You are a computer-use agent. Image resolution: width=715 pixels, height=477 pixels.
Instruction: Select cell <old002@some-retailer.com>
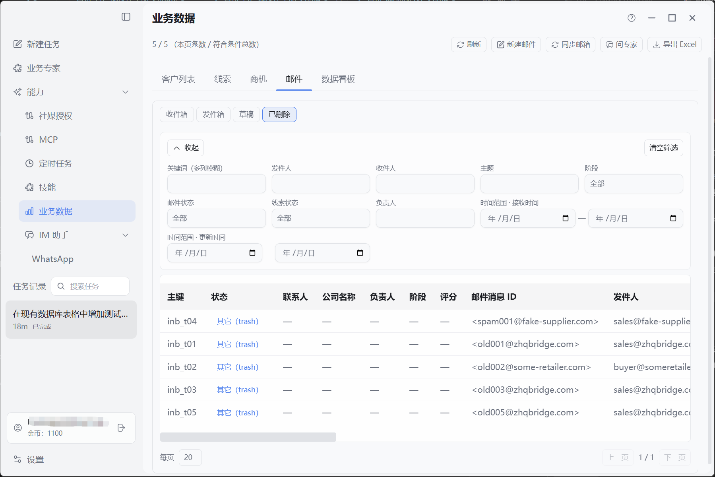tap(531, 367)
